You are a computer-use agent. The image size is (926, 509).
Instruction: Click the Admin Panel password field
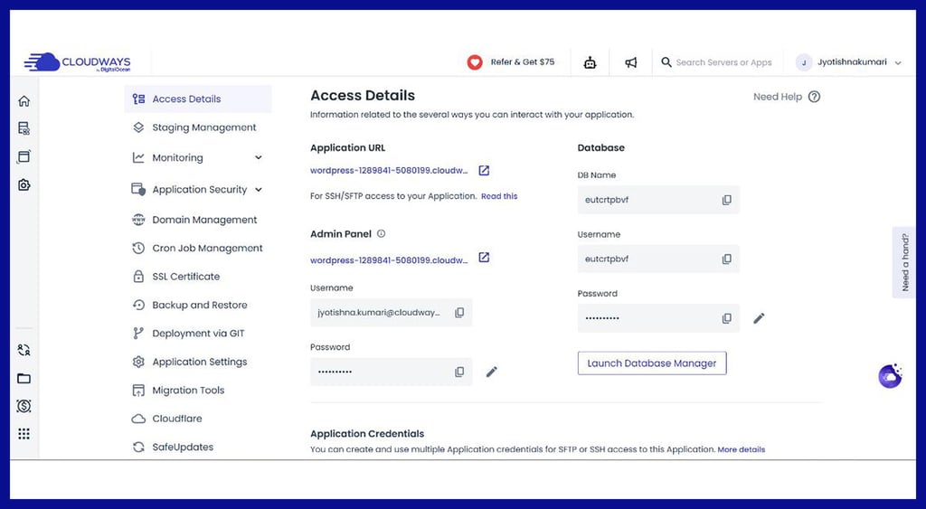pos(391,372)
